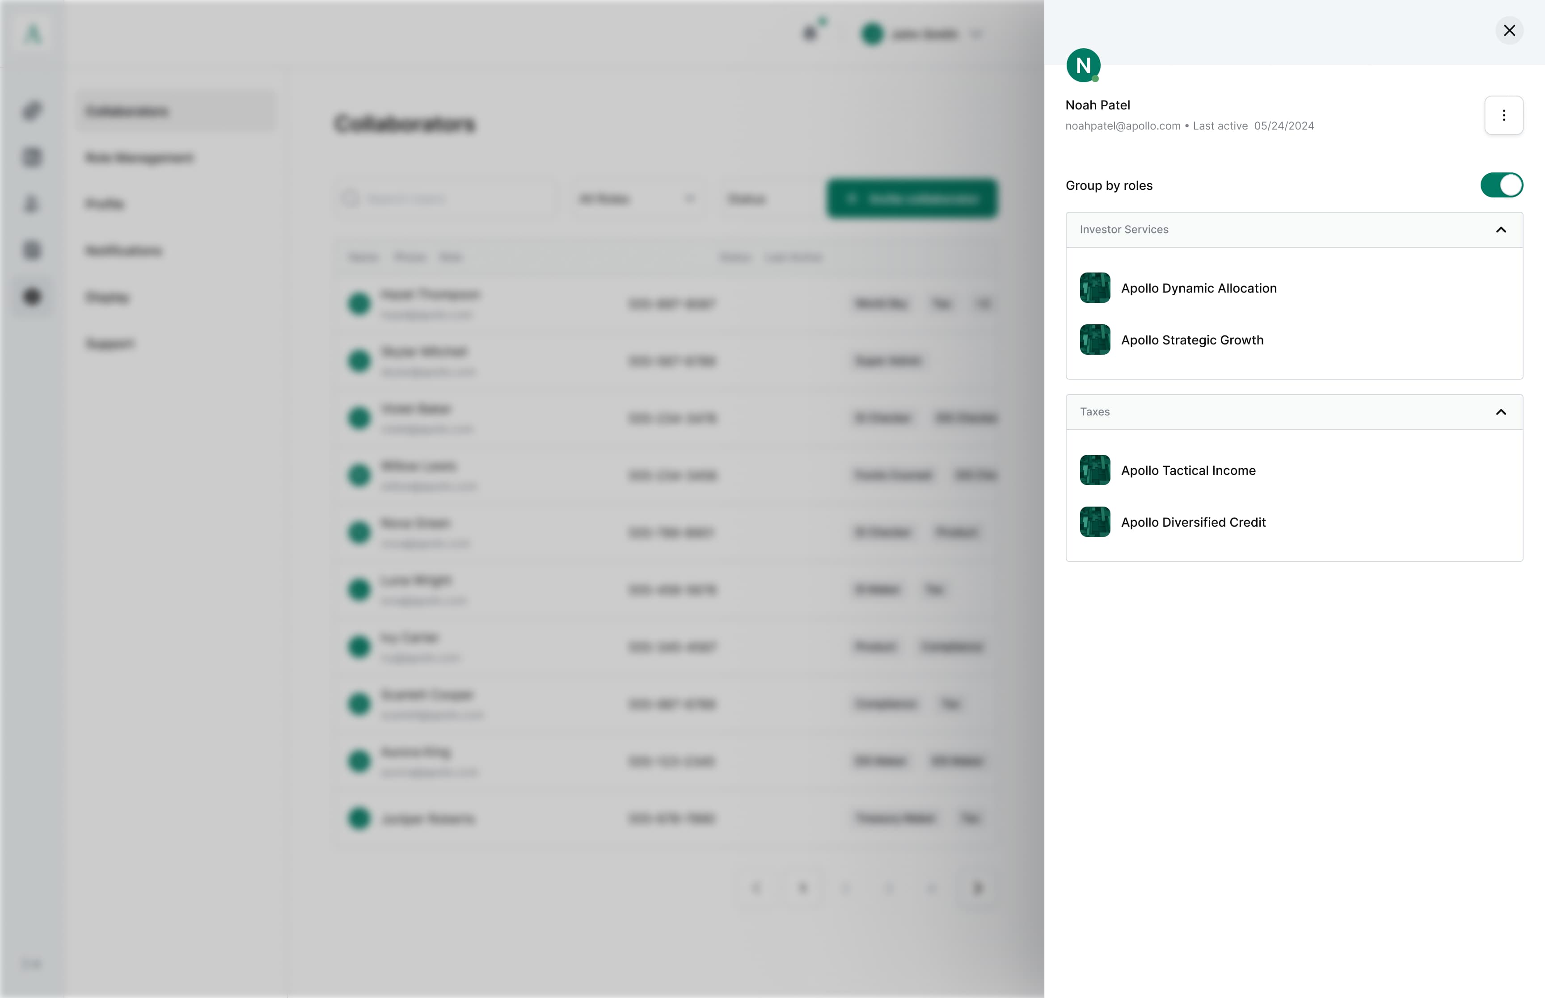Open the three-dot options menu for Noah Patel
Screen dimensions: 1545x998
tap(1503, 115)
